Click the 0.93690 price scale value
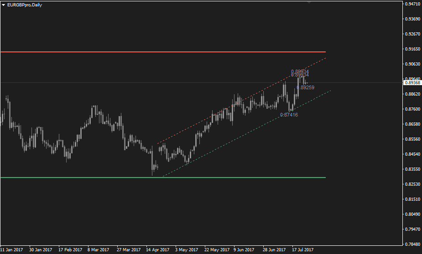The image size is (422, 254). [x=412, y=19]
